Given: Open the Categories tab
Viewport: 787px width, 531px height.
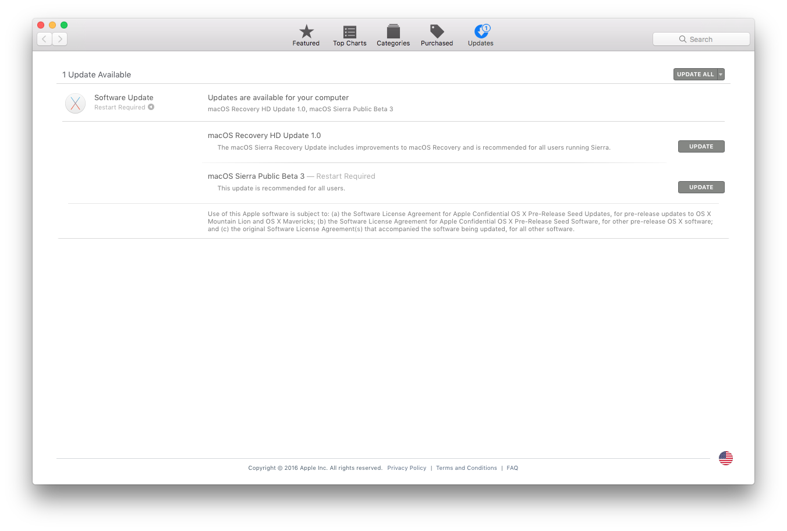Looking at the screenshot, I should tap(393, 36).
